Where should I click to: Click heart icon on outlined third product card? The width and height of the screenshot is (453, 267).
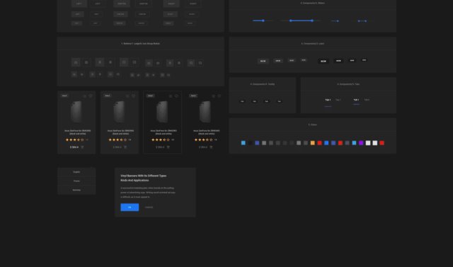176,96
